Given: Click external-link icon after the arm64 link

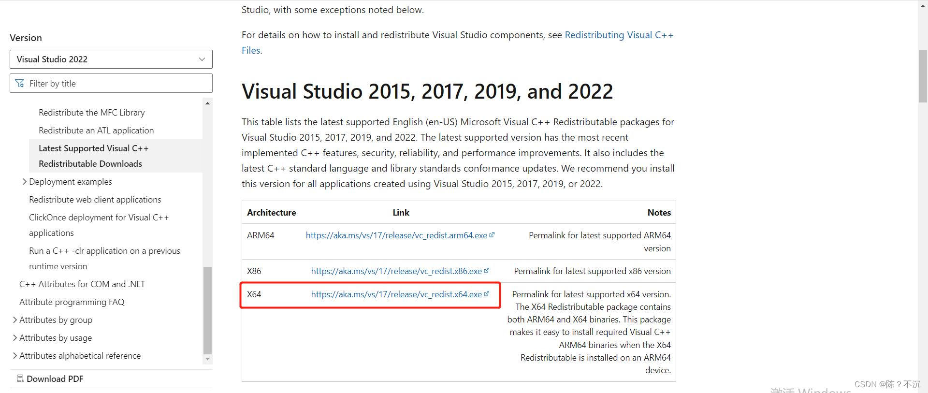Looking at the screenshot, I should coord(492,234).
